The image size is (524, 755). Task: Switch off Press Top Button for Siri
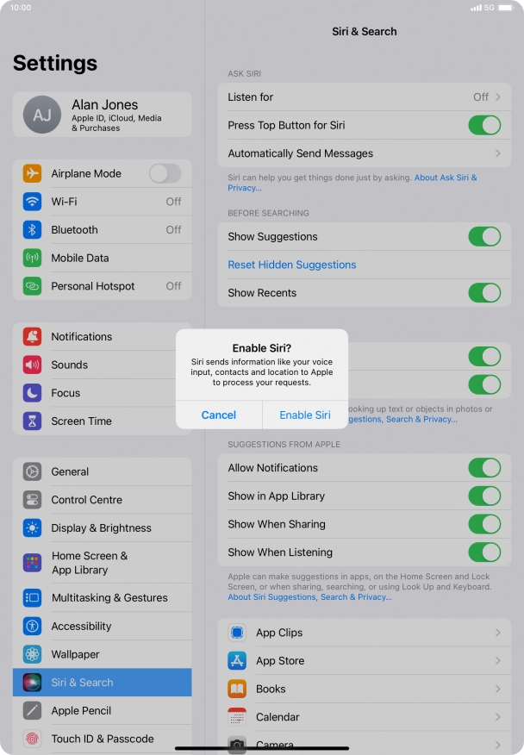point(484,125)
